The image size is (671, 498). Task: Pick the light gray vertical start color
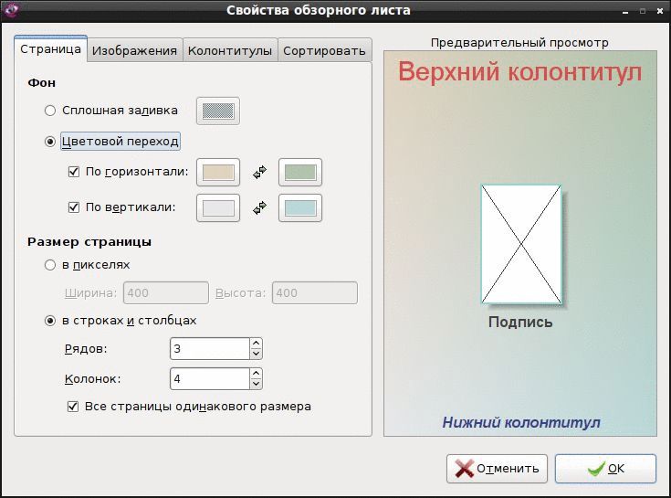[x=218, y=208]
